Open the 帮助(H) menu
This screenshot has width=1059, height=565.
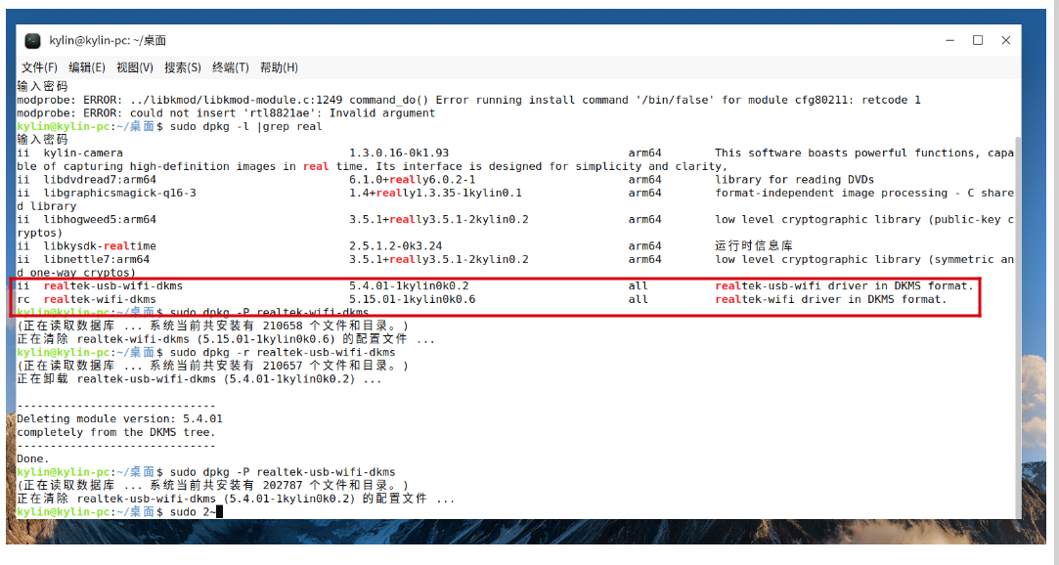click(x=279, y=67)
